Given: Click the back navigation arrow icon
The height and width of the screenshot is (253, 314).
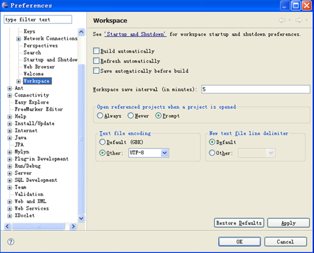Looking at the screenshot, I should pyautogui.click(x=282, y=20).
